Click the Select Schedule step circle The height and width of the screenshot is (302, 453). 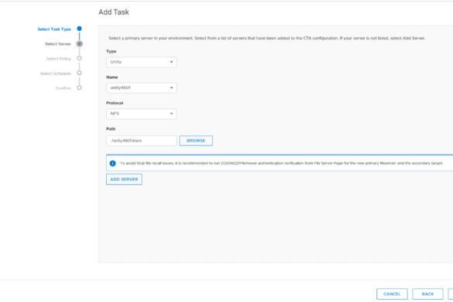pos(79,73)
